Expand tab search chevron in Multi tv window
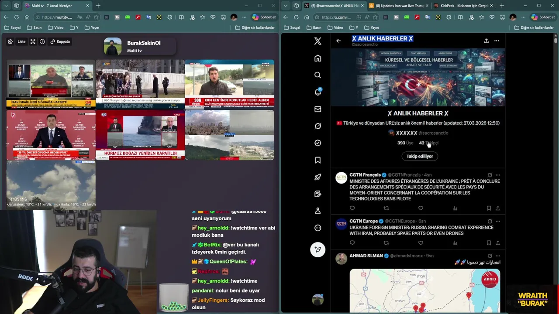Screen dimensions: 559x314 (x=6, y=6)
